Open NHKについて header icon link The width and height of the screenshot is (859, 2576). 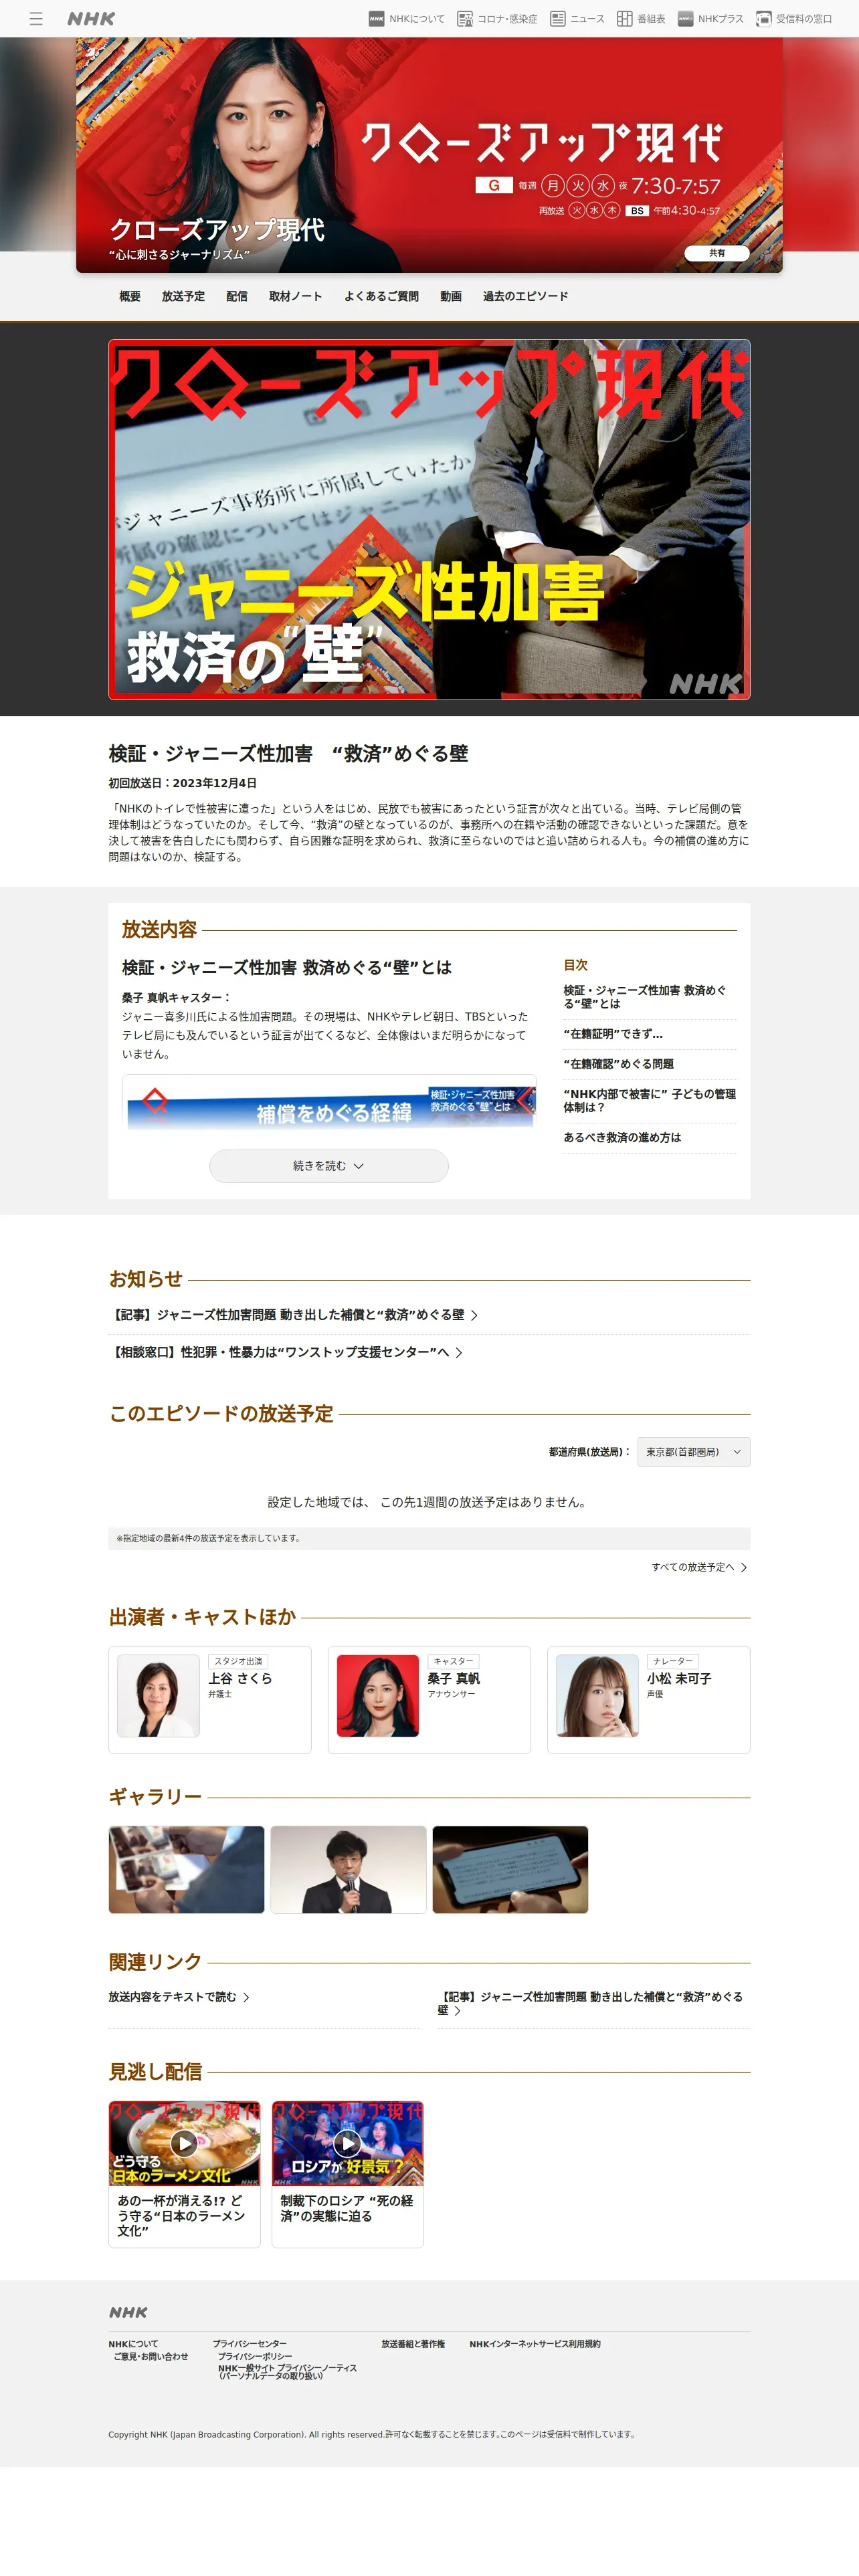click(x=407, y=19)
